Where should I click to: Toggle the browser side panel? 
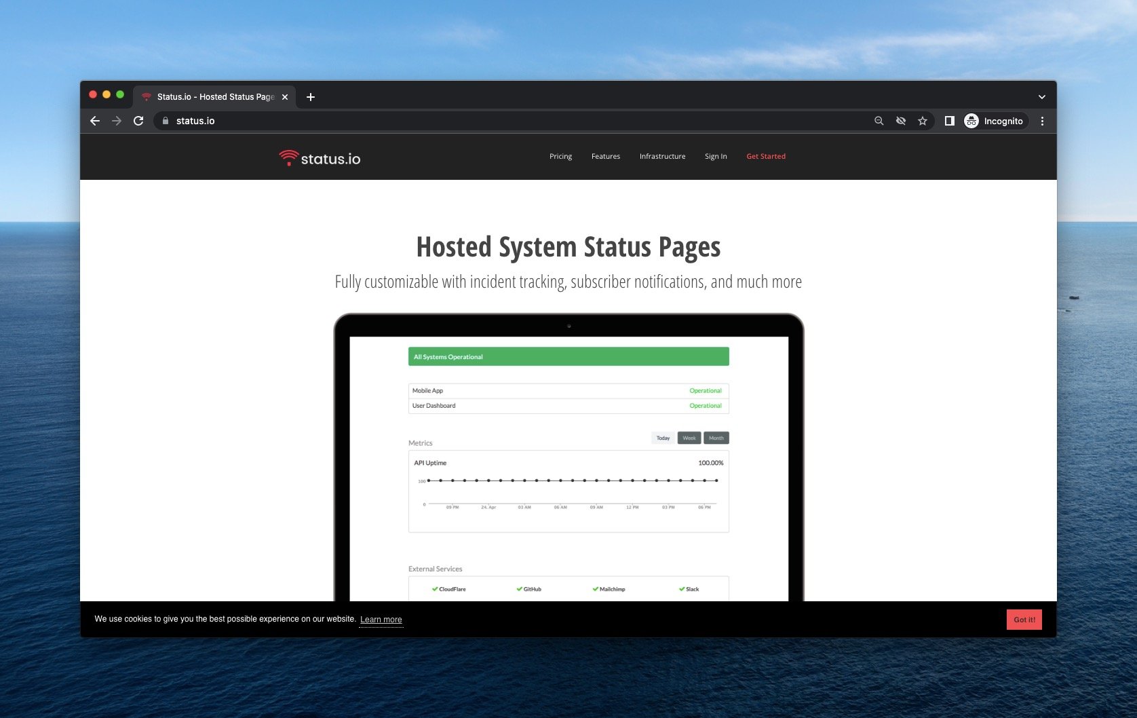tap(950, 121)
